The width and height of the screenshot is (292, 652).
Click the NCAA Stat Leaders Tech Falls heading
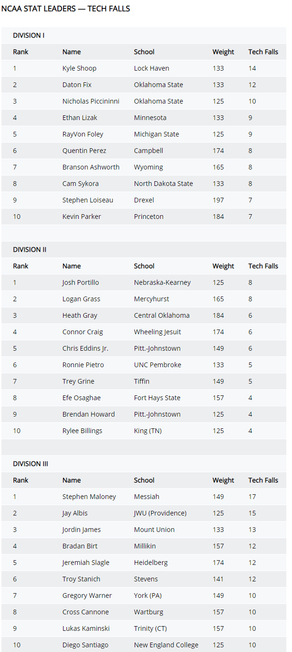[66, 8]
